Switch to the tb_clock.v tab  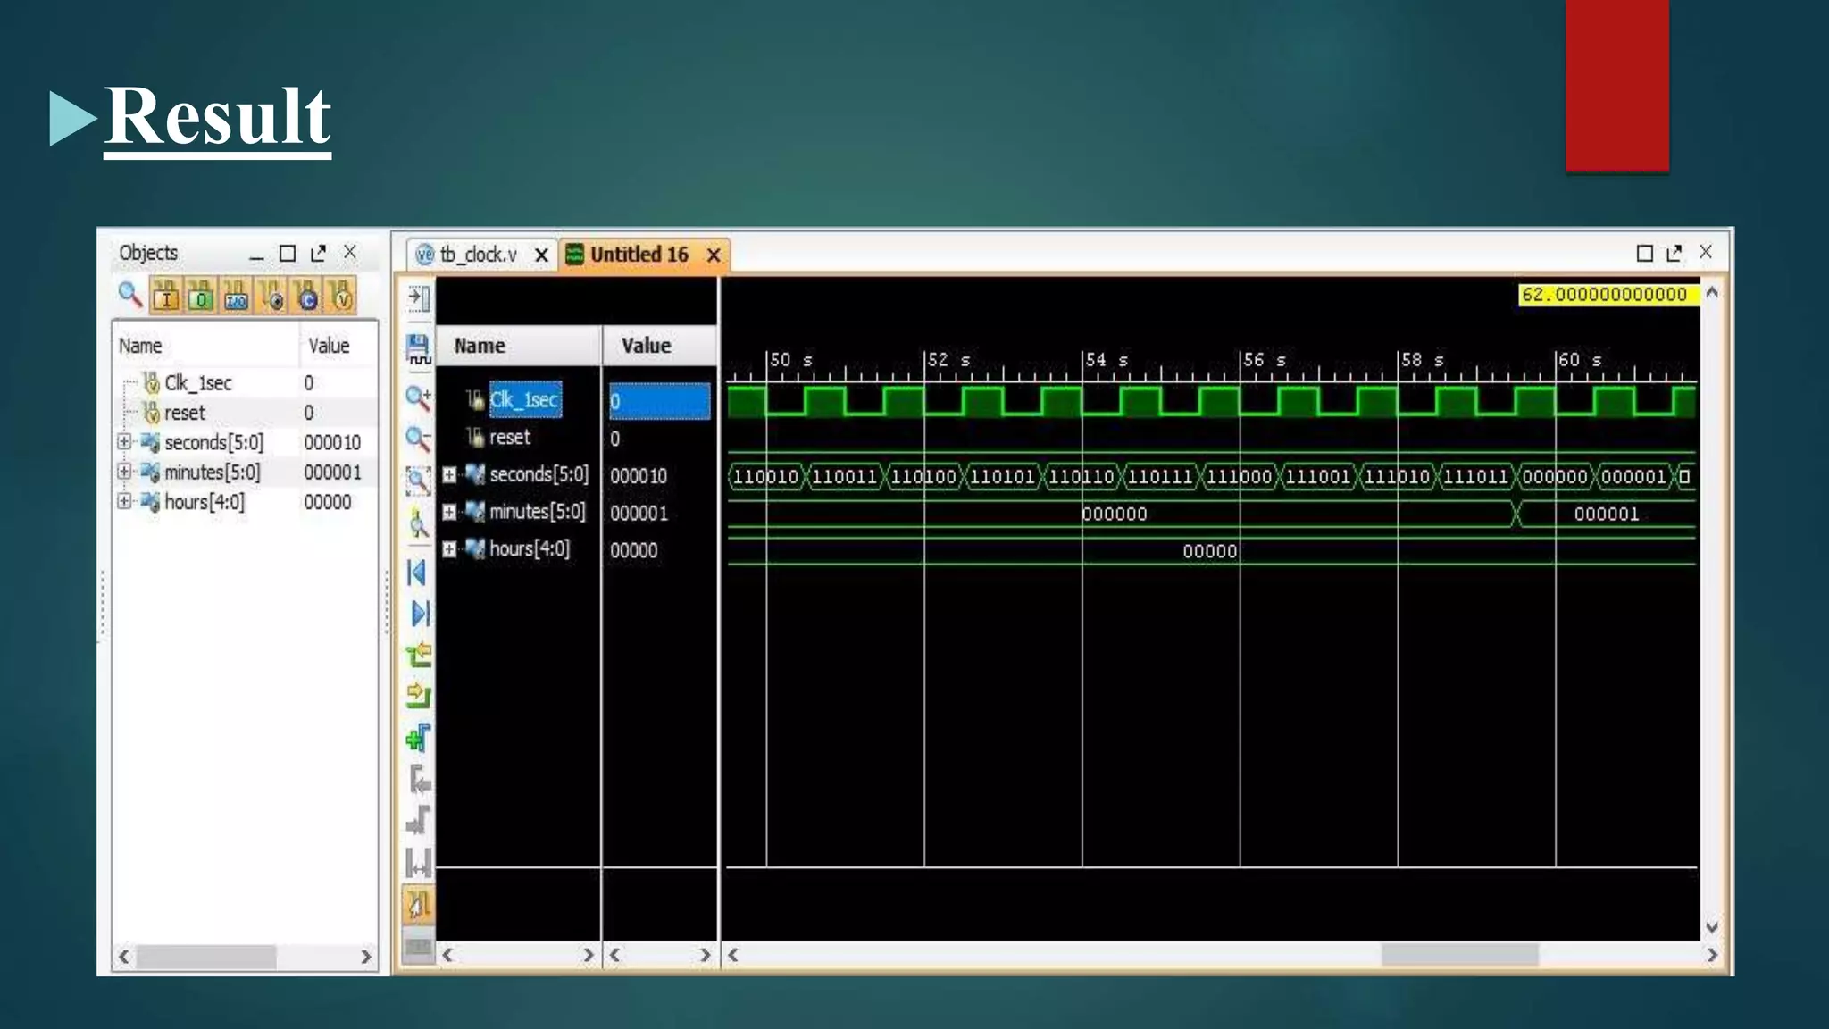(x=478, y=255)
